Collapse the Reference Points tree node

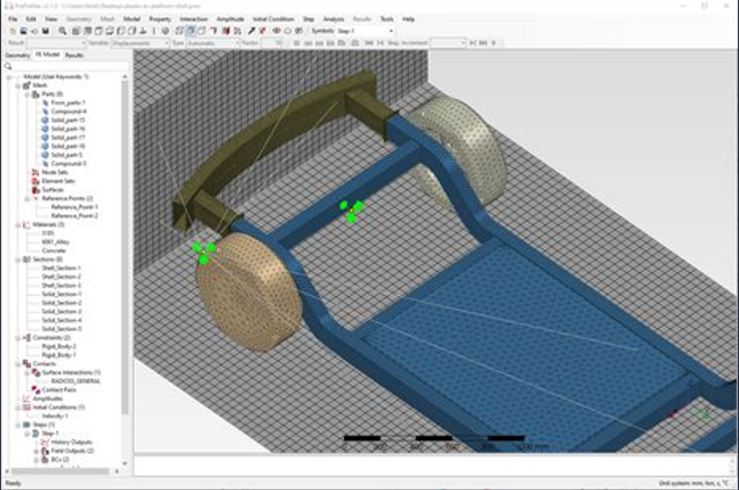point(27,199)
